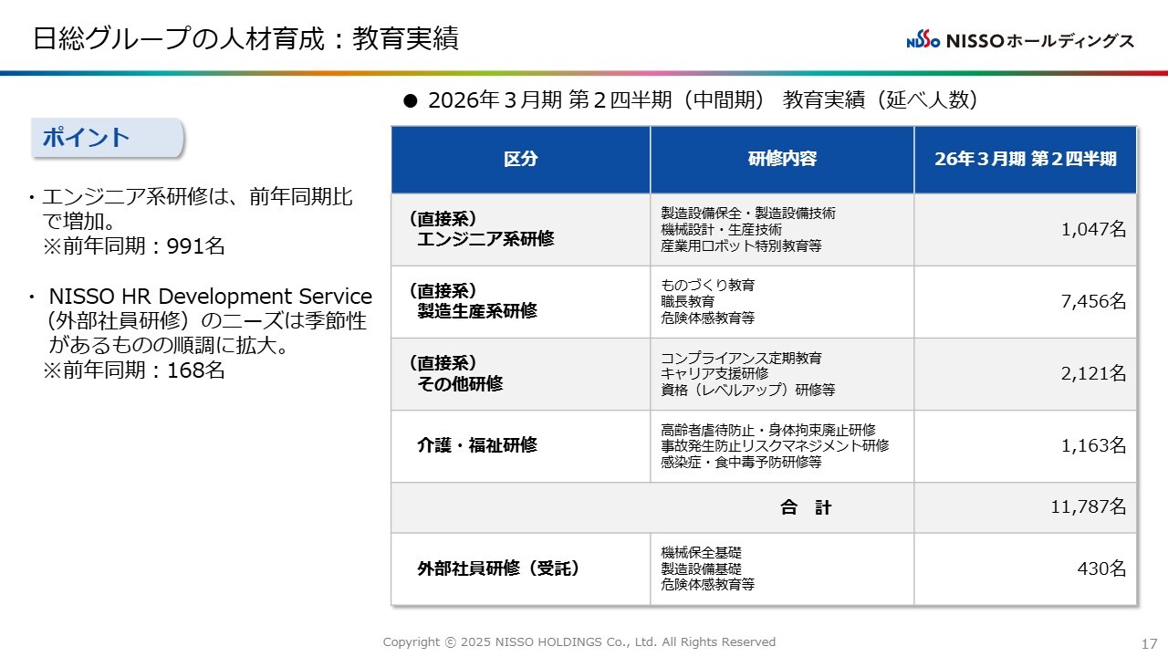
Task: Click the copyright notice in the footer
Action: pos(579,642)
